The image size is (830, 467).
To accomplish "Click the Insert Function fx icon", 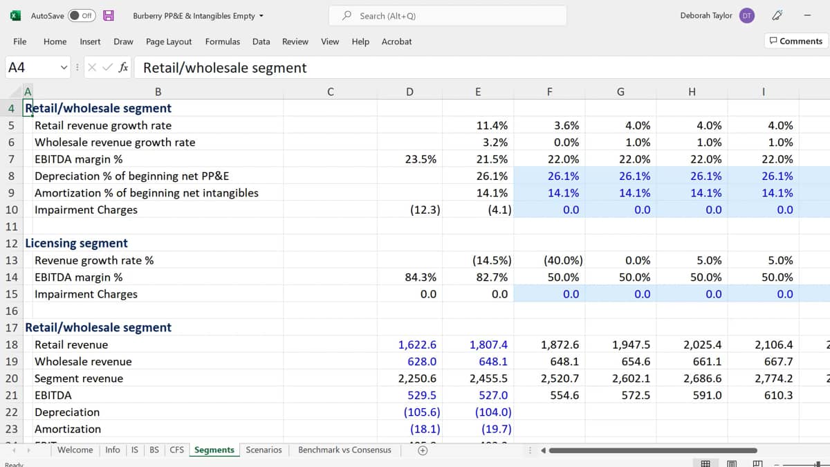I will click(x=123, y=68).
